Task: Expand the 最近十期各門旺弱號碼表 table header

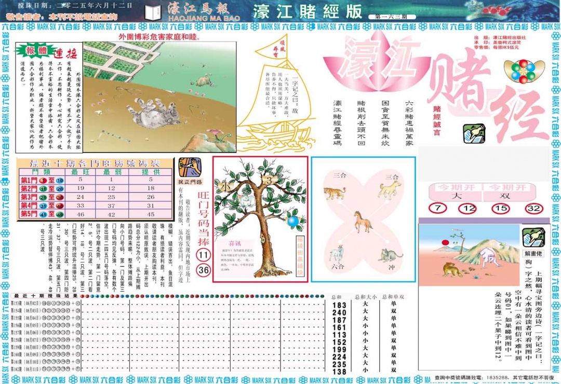Action: 96,163
